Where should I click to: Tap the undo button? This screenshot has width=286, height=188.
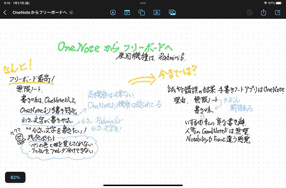(x=249, y=12)
